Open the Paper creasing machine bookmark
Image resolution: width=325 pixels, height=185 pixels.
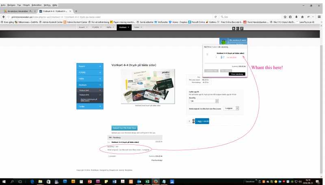[123, 22]
